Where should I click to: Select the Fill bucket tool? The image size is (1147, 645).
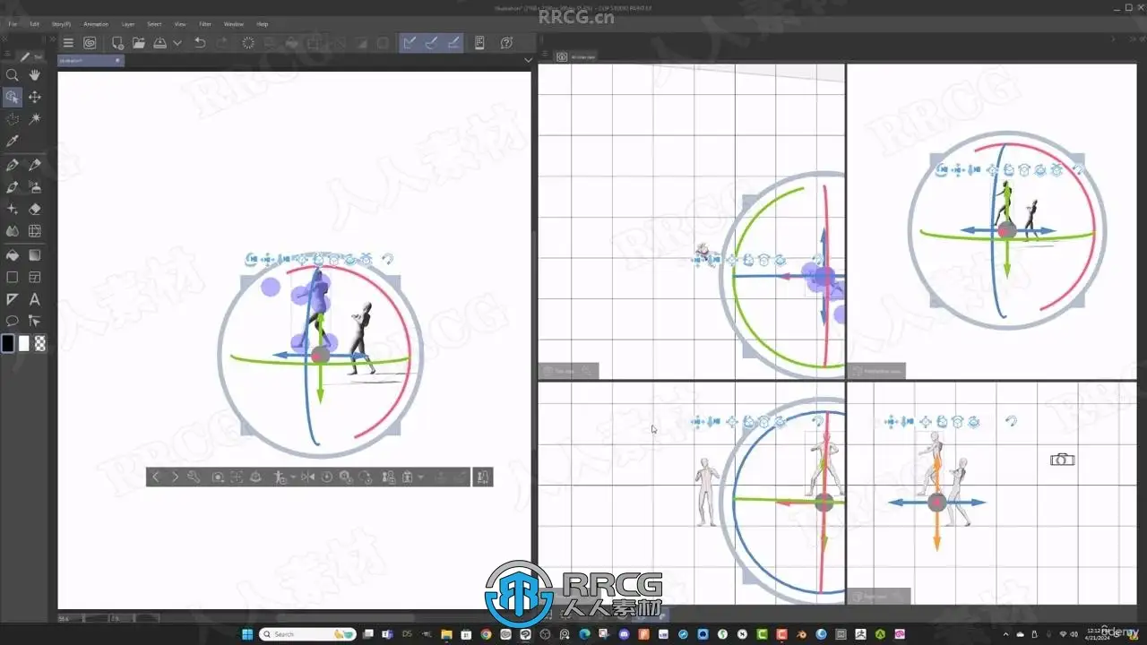pos(13,255)
